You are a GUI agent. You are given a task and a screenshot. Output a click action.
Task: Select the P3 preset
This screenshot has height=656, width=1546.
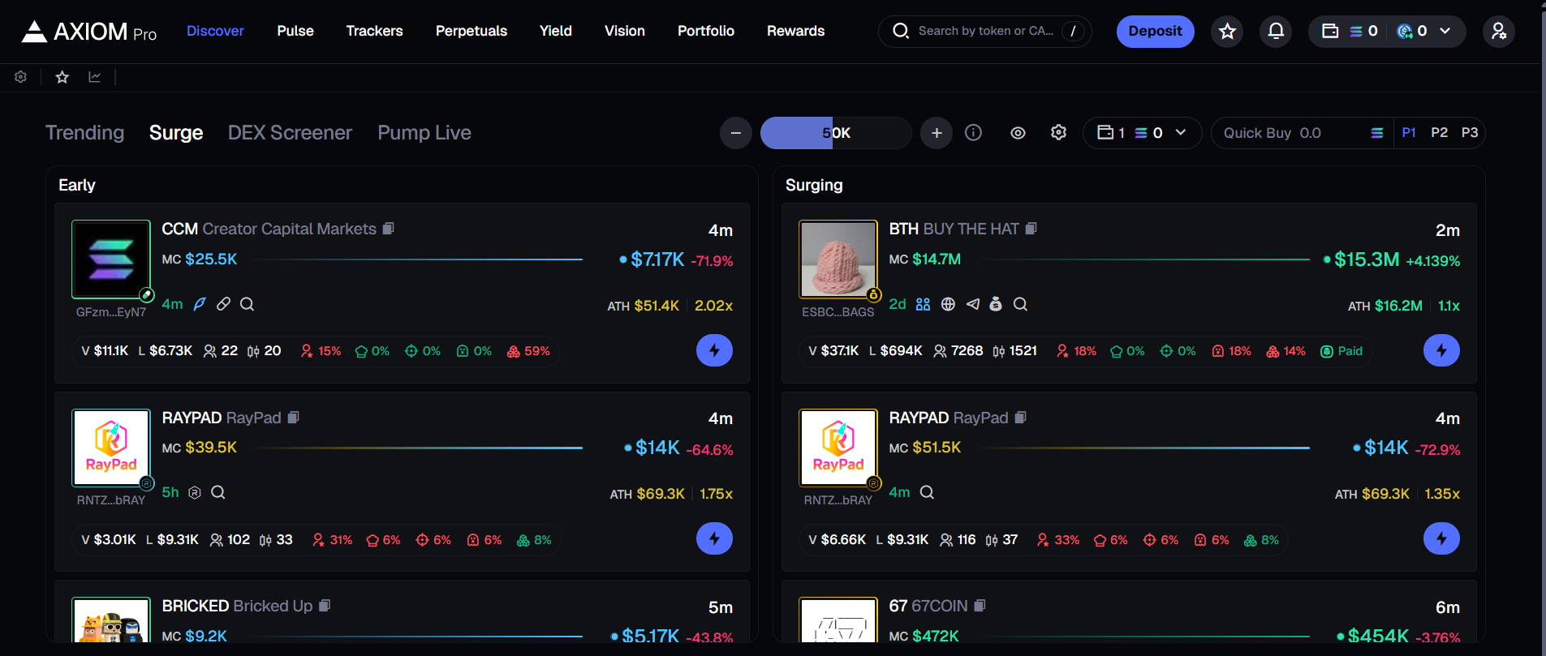click(1470, 133)
